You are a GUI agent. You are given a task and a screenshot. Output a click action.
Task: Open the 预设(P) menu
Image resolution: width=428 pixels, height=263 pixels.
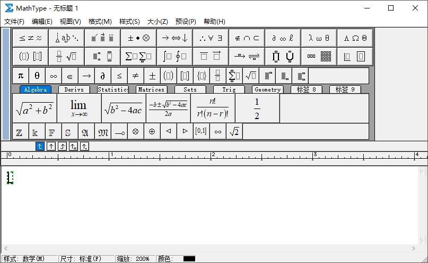pos(186,22)
